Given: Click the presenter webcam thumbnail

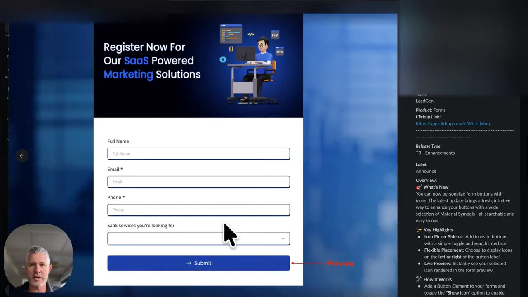Looking at the screenshot, I should tap(38, 257).
